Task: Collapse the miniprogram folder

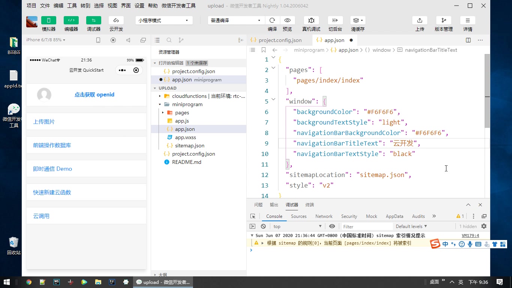Action: point(160,104)
